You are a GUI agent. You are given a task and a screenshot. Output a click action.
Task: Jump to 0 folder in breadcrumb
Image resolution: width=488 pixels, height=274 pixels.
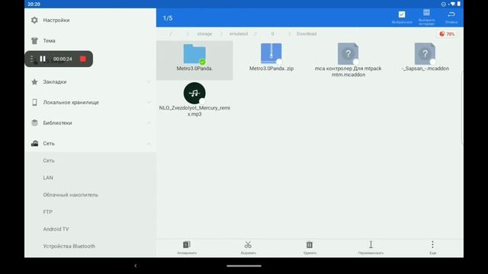(x=272, y=33)
